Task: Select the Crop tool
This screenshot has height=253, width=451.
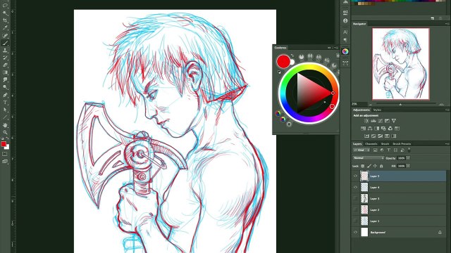Action: (x=5, y=20)
